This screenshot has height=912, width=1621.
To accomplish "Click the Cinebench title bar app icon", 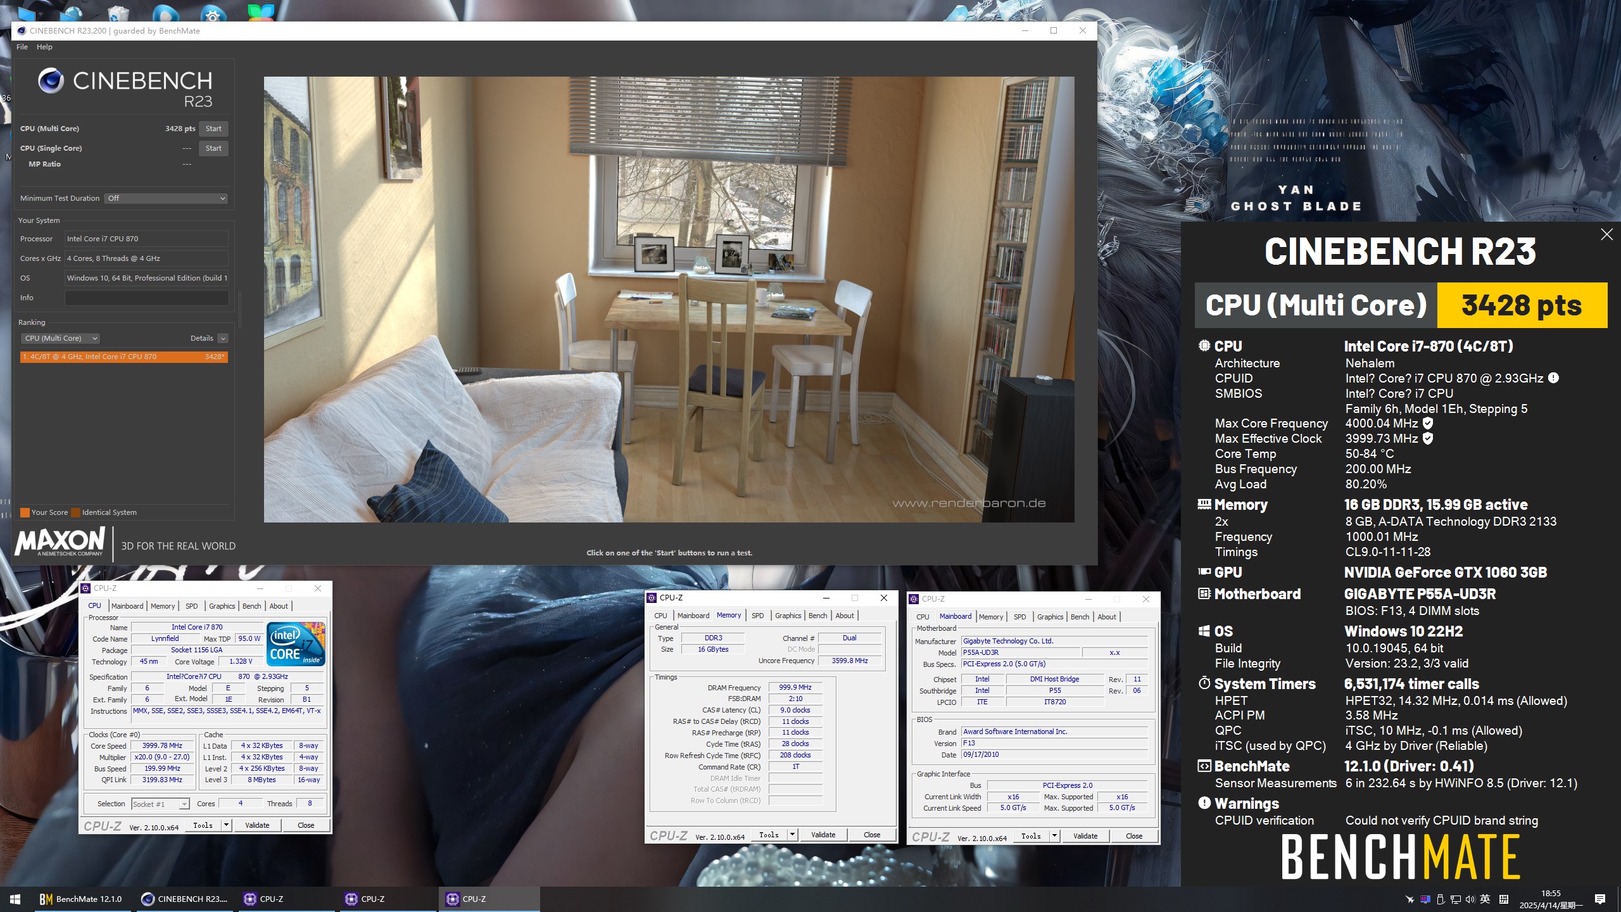I will (x=22, y=30).
